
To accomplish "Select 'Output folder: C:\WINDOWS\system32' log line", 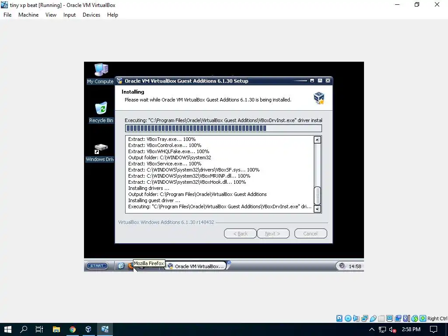I will [x=169, y=157].
